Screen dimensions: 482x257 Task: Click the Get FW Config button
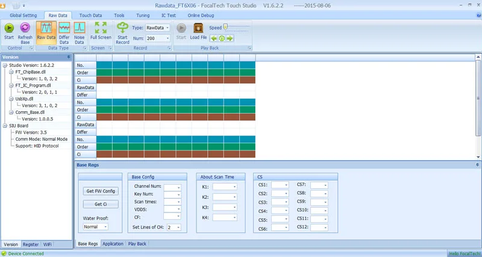(x=101, y=191)
